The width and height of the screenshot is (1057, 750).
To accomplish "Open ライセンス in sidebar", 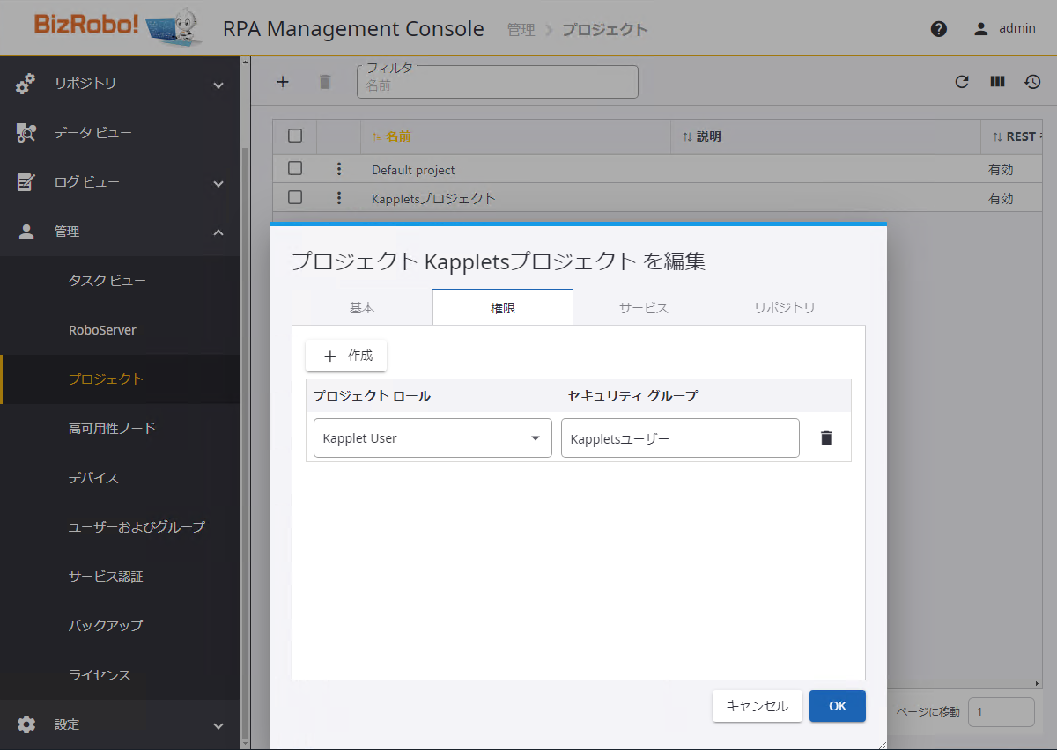I will pyautogui.click(x=120, y=675).
